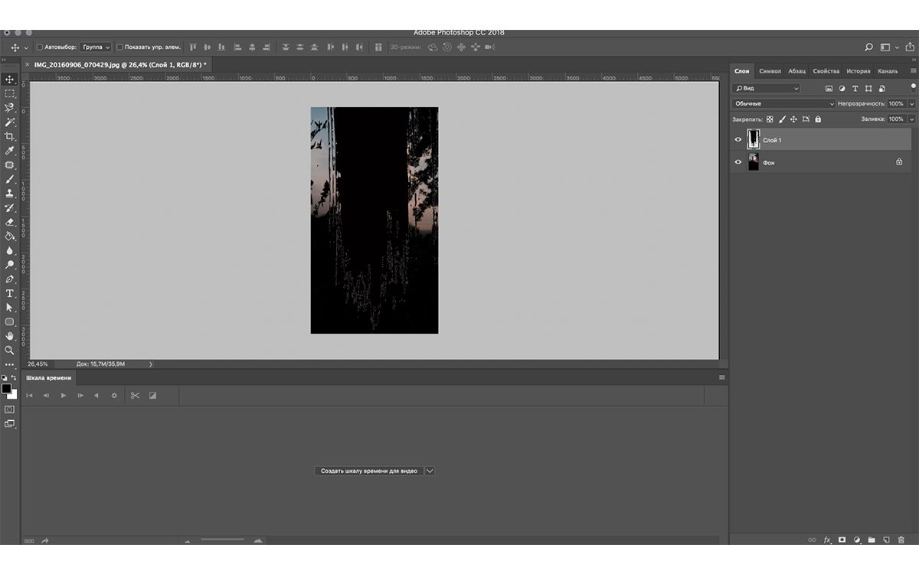919x574 pixels.
Task: Toggle lock transparent pixels
Action: coord(770,119)
